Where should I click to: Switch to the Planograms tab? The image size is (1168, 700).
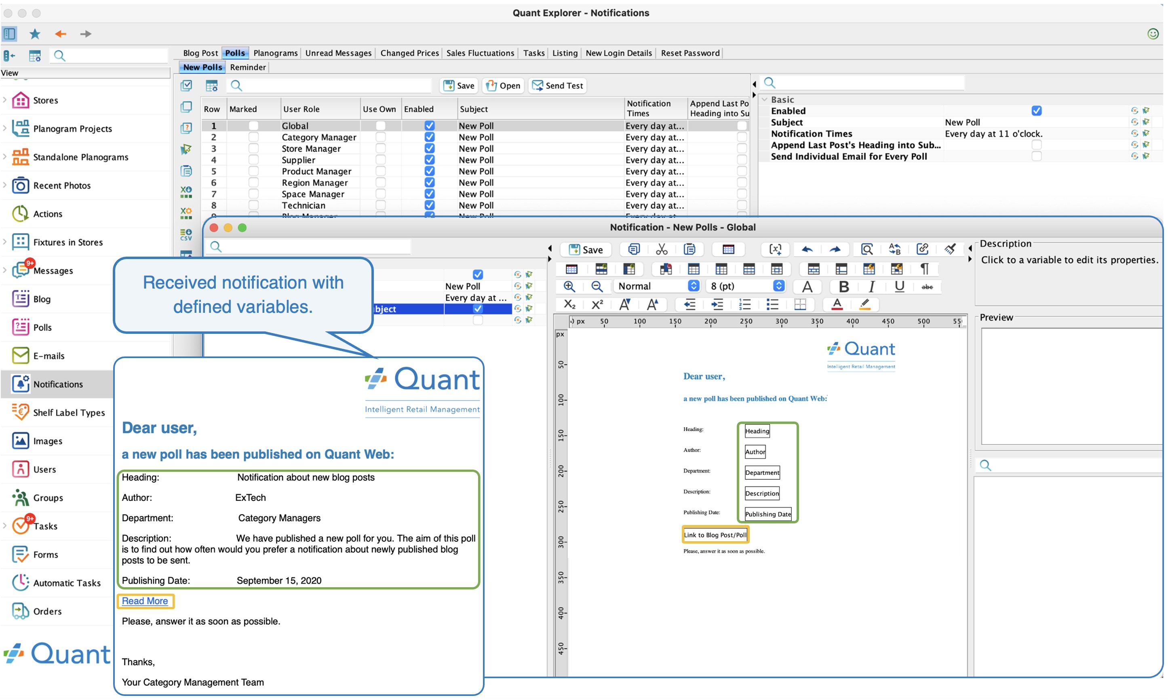275,53
